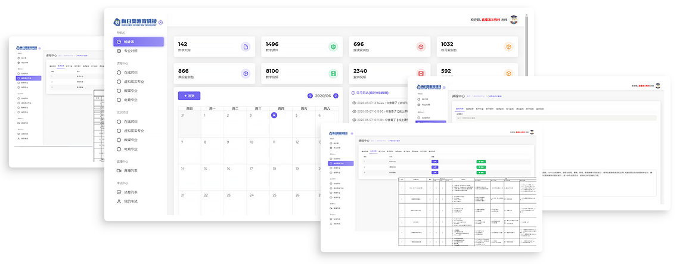Click the purple 签到 button
Image resolution: width=680 pixels, height=264 pixels.
point(190,95)
